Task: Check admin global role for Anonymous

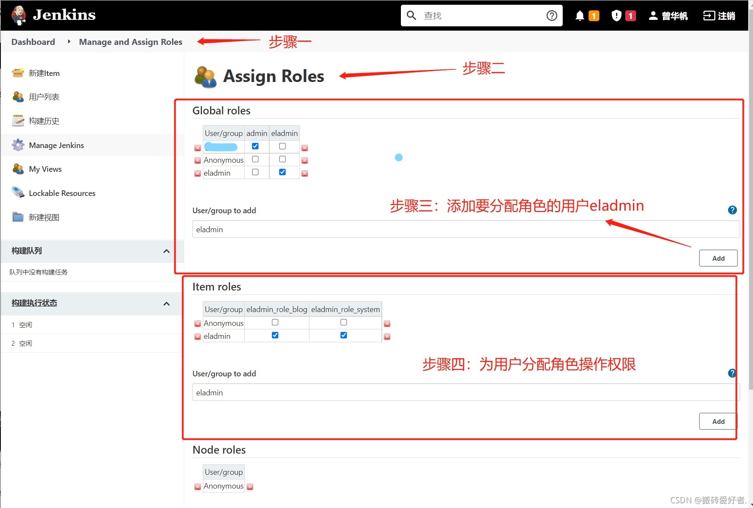Action: click(x=255, y=159)
